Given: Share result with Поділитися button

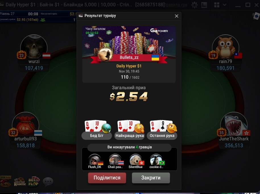Looking at the screenshot, I should 107,178.
